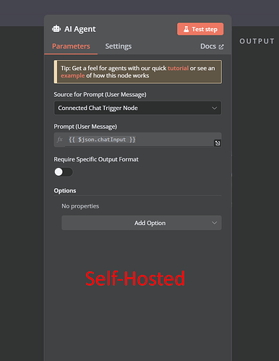This screenshot has width=279, height=361.
Task: Toggle Require Specific Output Format switch
Action: [64, 172]
